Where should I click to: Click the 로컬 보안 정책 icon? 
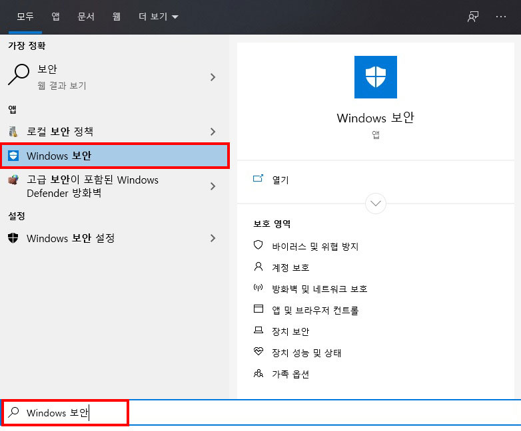tap(13, 132)
